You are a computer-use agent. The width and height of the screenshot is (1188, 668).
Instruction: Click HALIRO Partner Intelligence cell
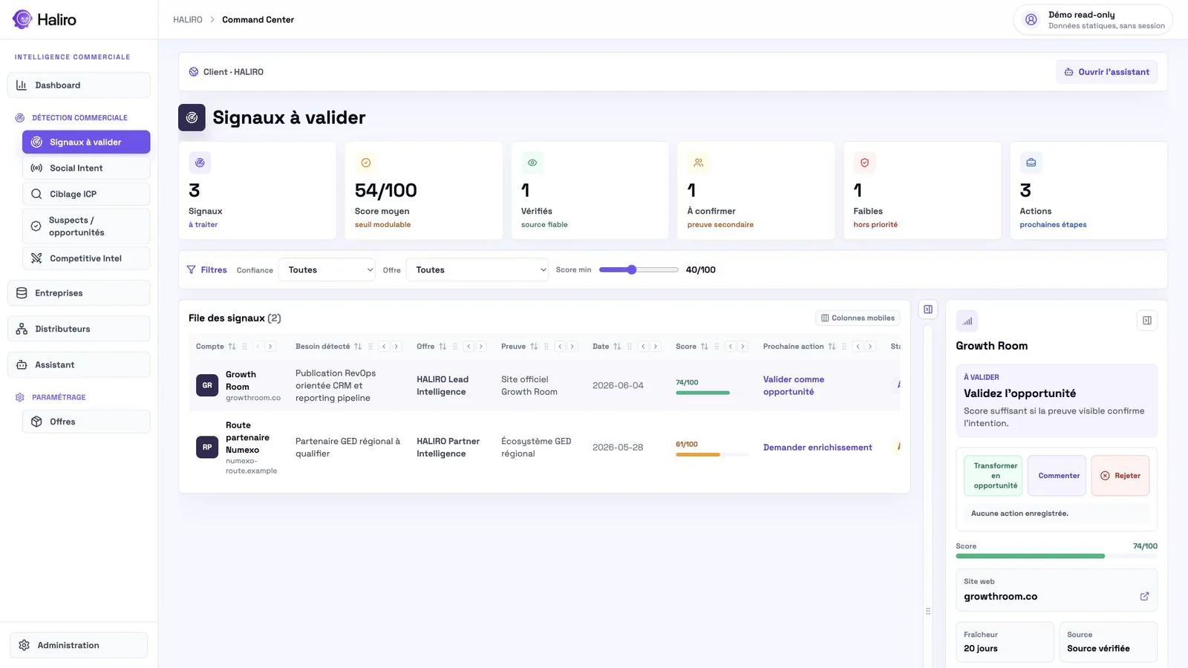448,448
